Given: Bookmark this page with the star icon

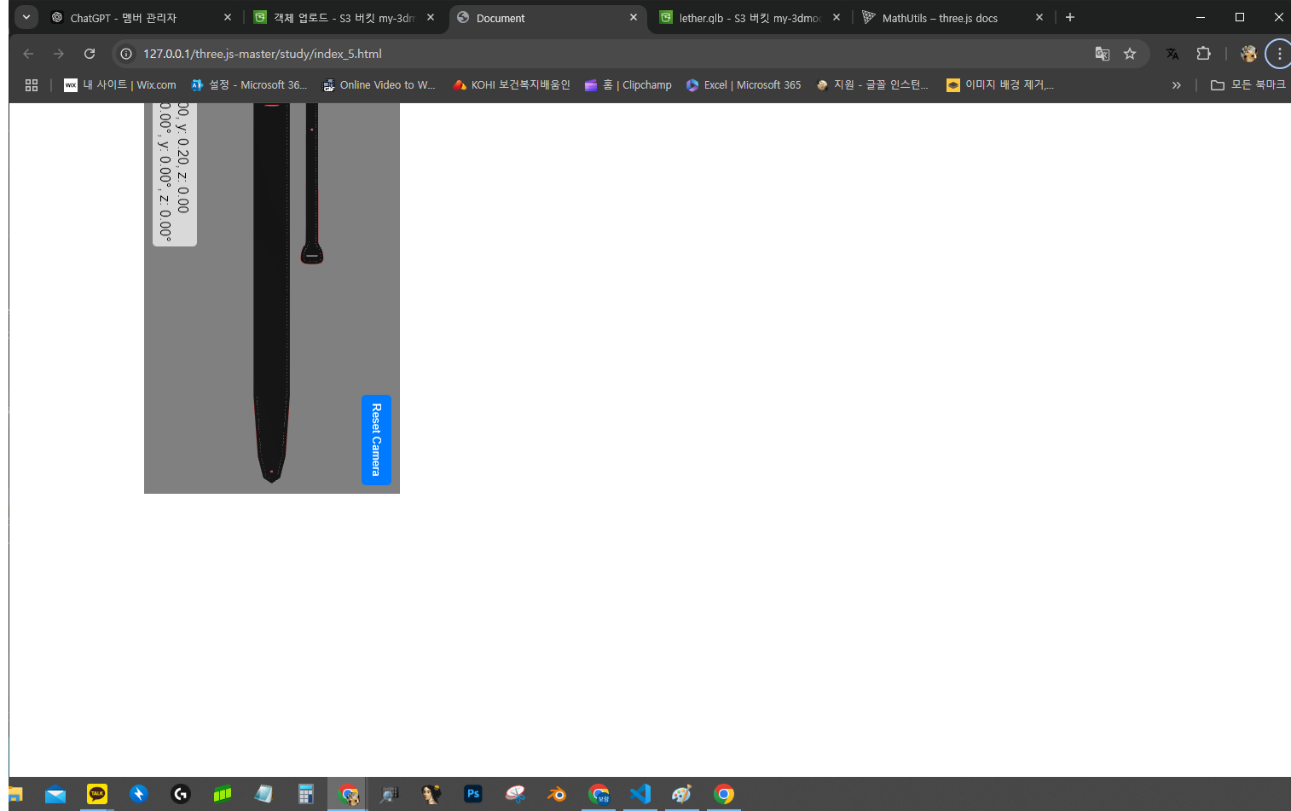Looking at the screenshot, I should point(1130,54).
